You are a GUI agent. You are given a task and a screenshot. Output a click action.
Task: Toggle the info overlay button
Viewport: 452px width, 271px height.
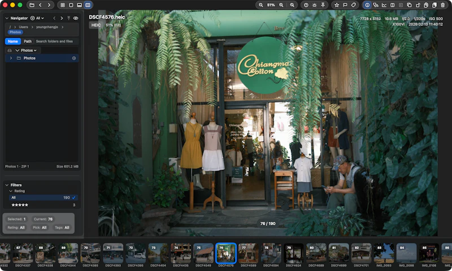pos(367,5)
